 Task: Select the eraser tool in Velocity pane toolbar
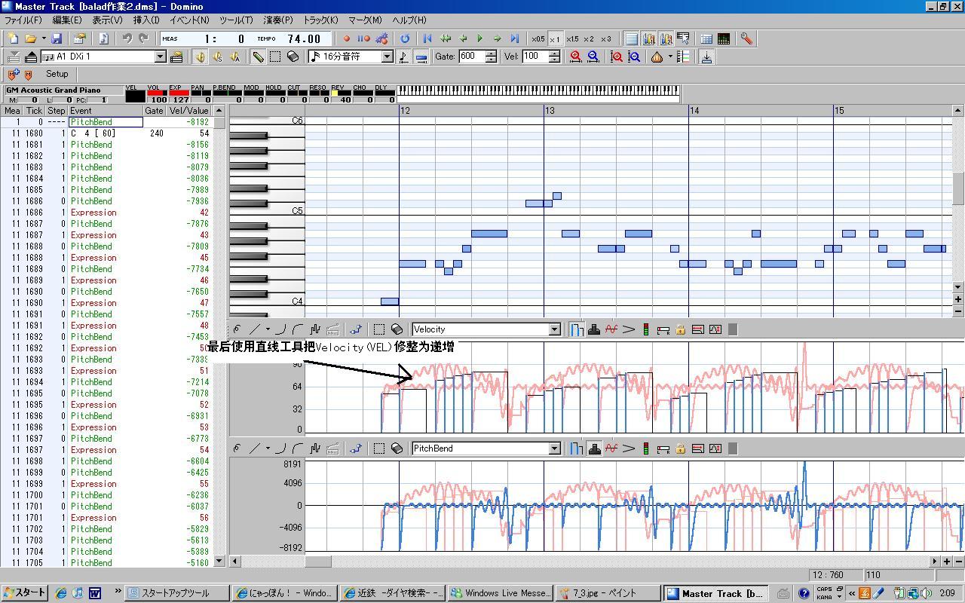397,329
